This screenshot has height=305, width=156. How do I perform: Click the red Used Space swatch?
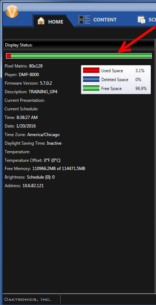[x=91, y=70]
